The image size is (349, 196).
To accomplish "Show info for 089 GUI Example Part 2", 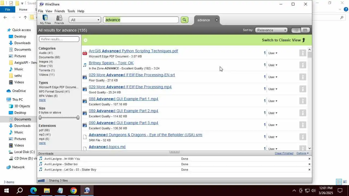I will [303, 113].
